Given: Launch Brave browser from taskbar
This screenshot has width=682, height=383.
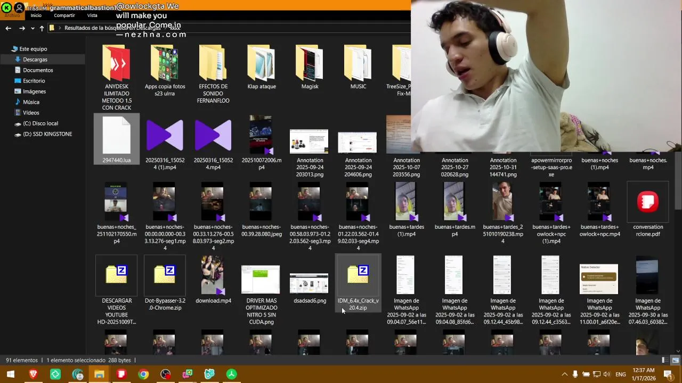Looking at the screenshot, I should click(x=33, y=374).
